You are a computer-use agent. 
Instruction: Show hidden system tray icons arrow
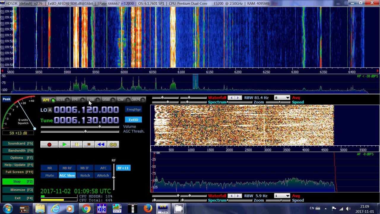coord(326,209)
